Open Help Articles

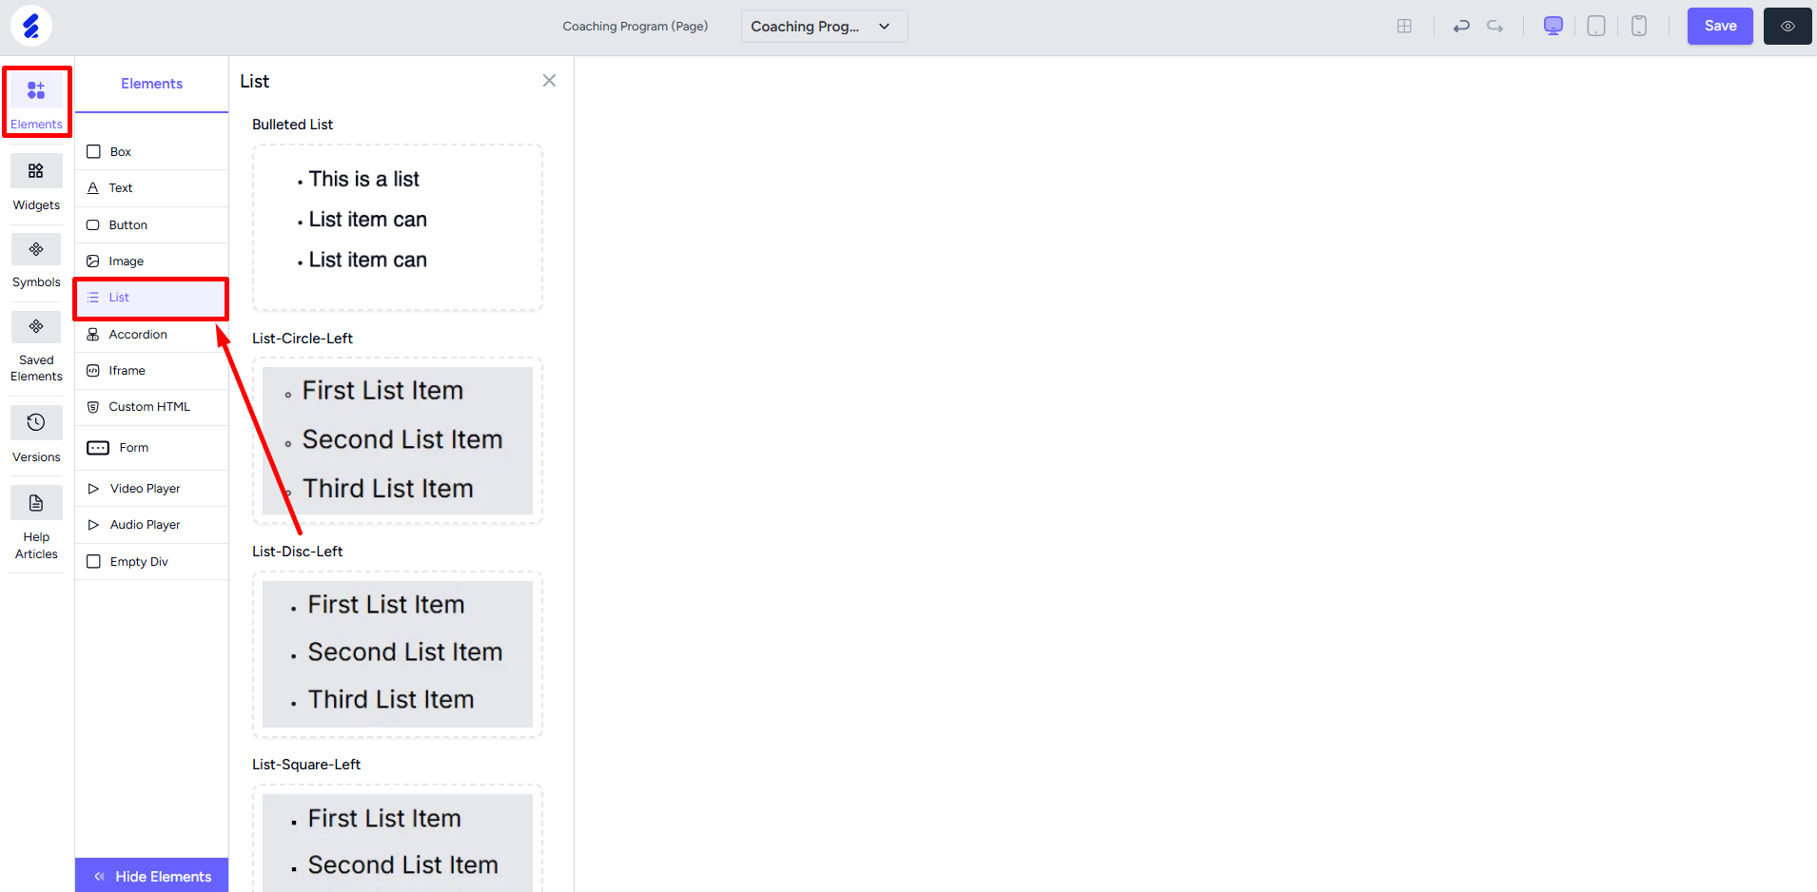[x=36, y=524]
